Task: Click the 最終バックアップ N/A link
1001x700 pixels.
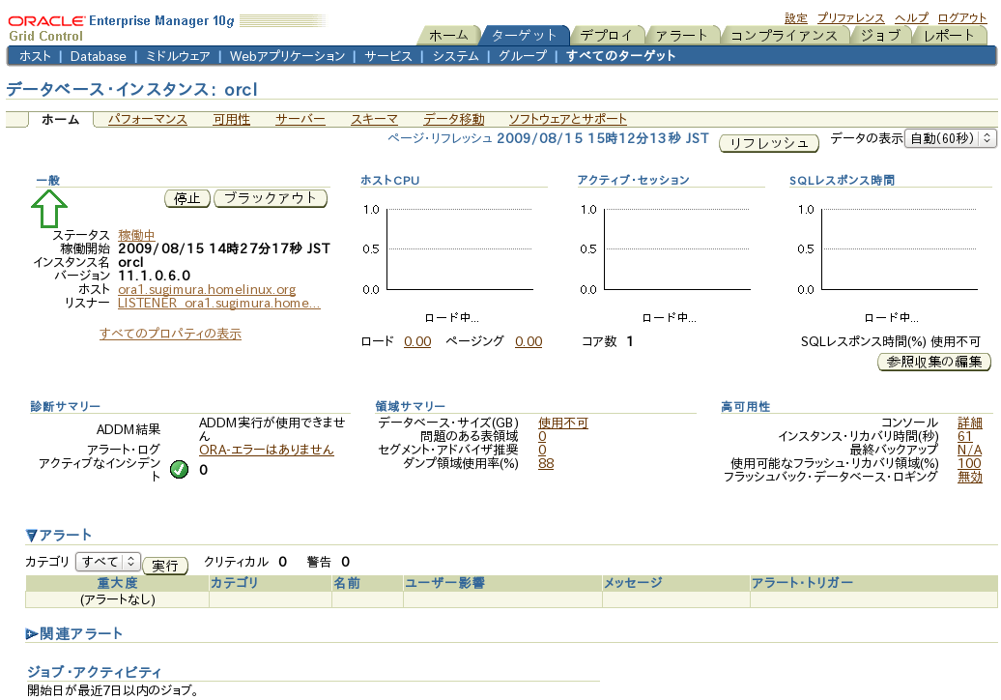Action: click(x=970, y=450)
